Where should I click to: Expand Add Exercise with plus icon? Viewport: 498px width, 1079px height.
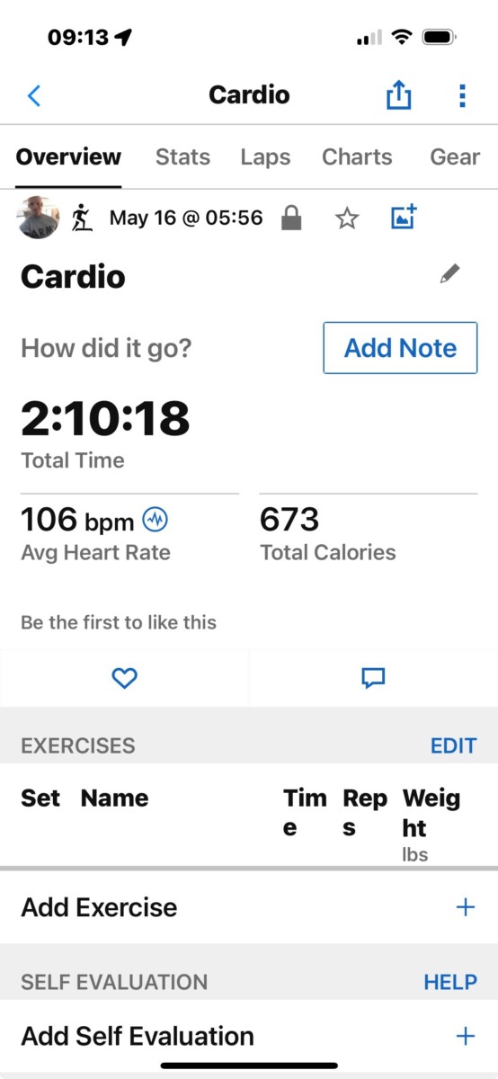466,907
